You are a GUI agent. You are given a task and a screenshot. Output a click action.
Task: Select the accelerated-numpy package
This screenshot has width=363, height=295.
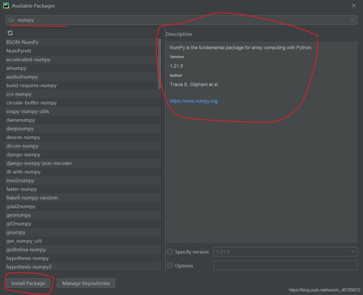(28, 59)
